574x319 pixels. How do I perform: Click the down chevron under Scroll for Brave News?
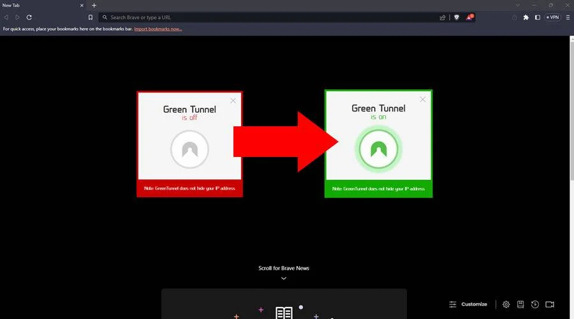coord(284,278)
